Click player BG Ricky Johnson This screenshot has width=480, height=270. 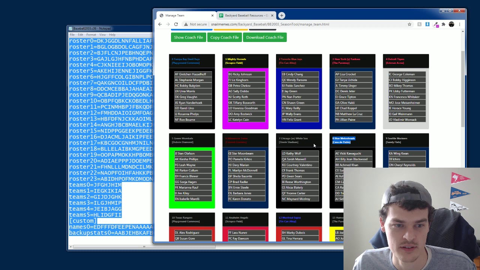click(246, 74)
